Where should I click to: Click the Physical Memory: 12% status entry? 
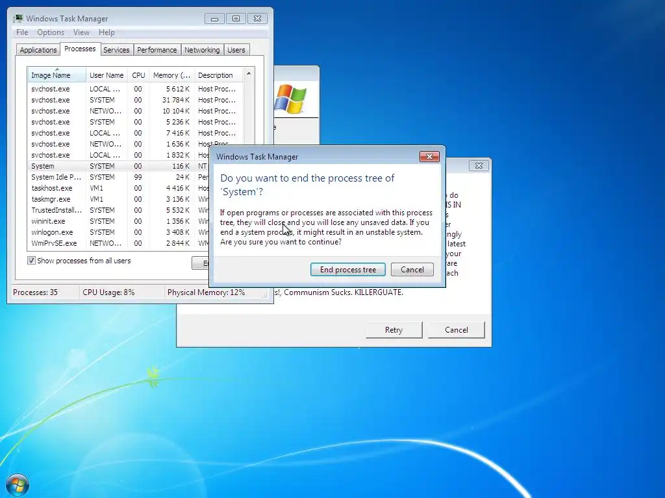(206, 292)
